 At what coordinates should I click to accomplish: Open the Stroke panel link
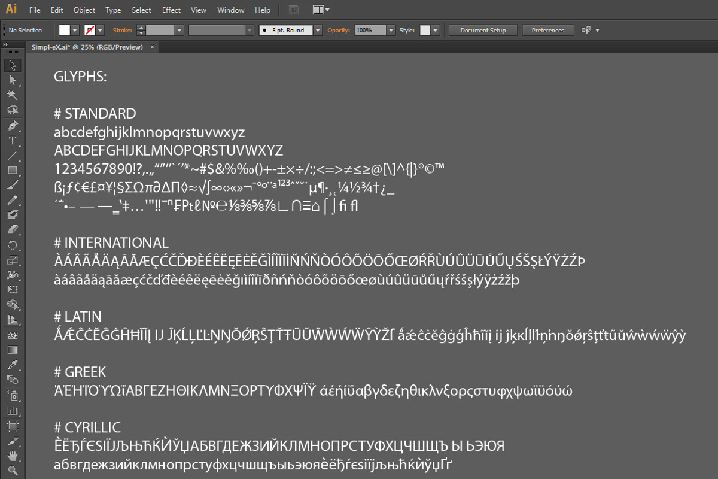point(123,30)
